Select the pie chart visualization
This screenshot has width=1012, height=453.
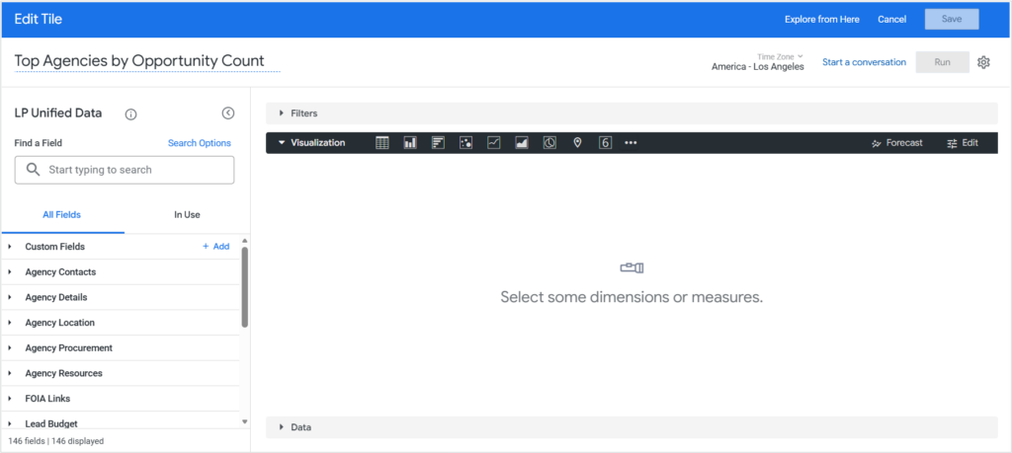tap(549, 143)
